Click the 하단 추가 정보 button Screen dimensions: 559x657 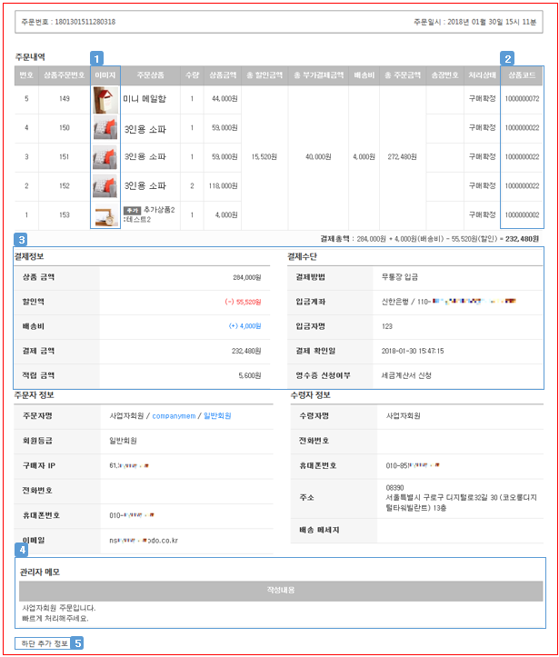45,643
